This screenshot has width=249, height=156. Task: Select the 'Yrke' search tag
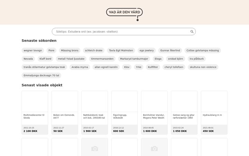click(x=138, y=67)
